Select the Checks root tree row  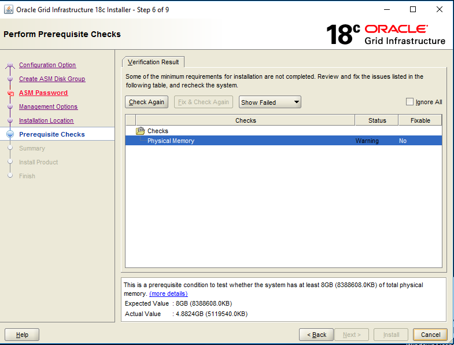tap(283, 131)
